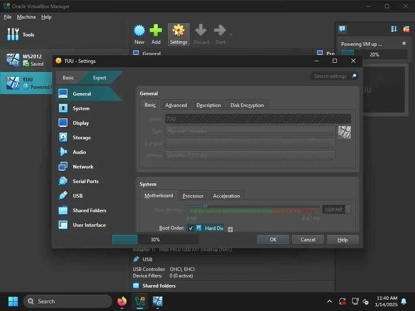Open Settings via the gear toolbar icon

click(178, 34)
